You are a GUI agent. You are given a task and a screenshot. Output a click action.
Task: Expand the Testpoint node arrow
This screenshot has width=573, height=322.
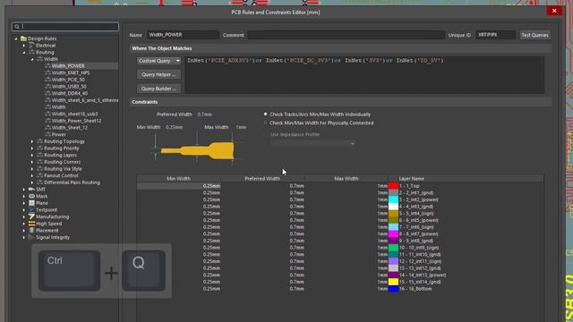click(24, 210)
